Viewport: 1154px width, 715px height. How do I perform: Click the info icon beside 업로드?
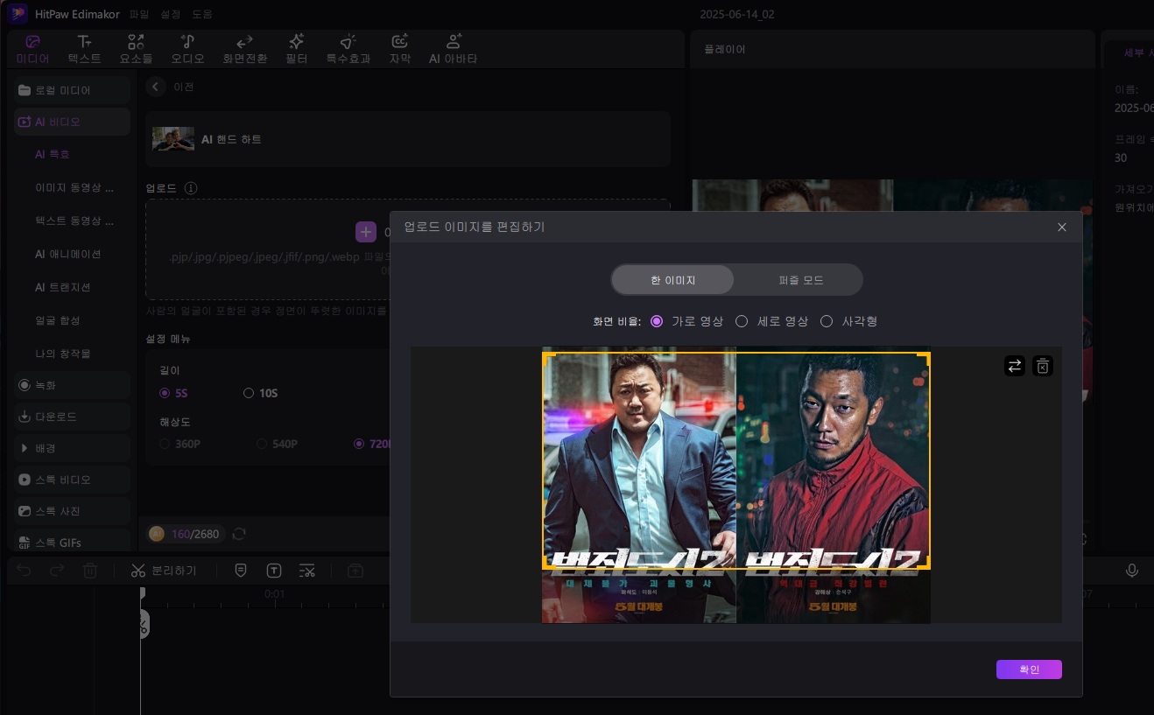coord(191,188)
